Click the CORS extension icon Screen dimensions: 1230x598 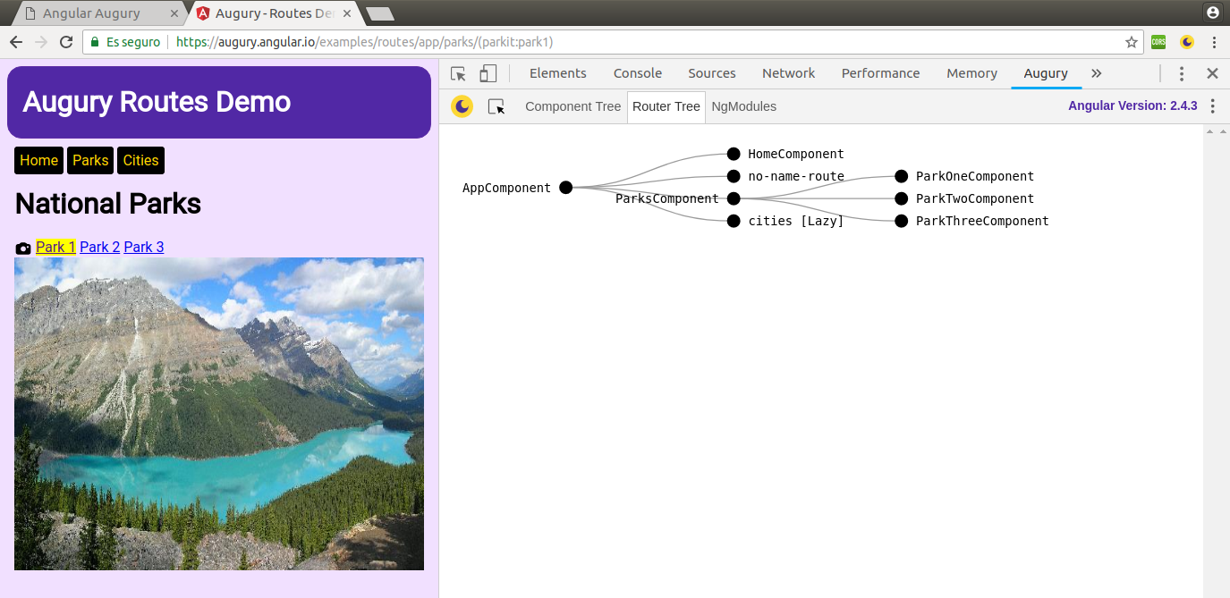tap(1158, 42)
